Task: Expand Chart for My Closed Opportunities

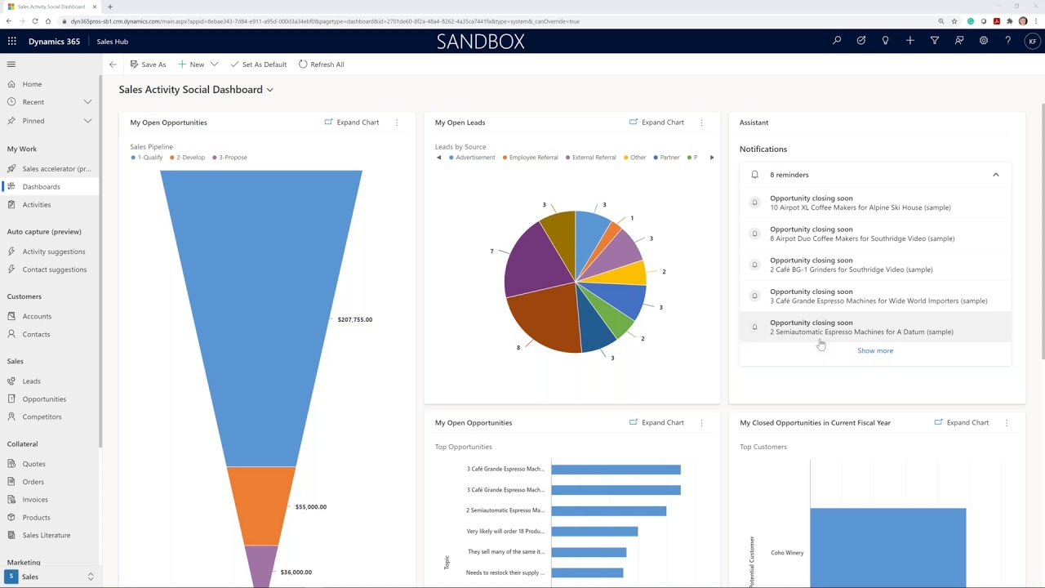Action: pyautogui.click(x=961, y=423)
